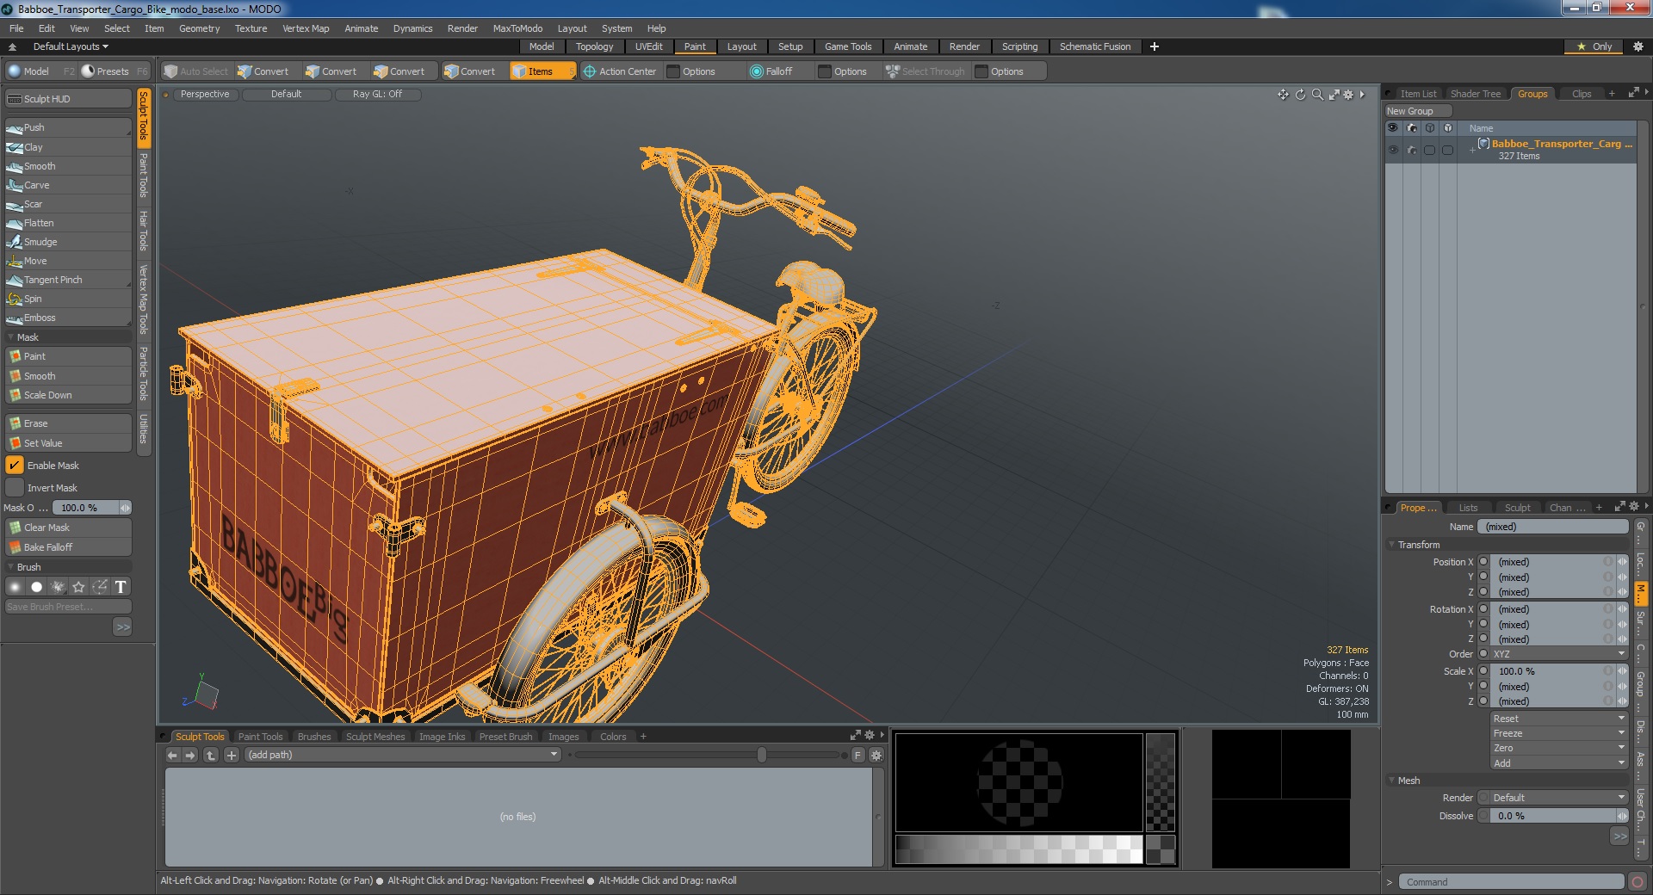Switch to the Shader Tree tab

click(1475, 94)
